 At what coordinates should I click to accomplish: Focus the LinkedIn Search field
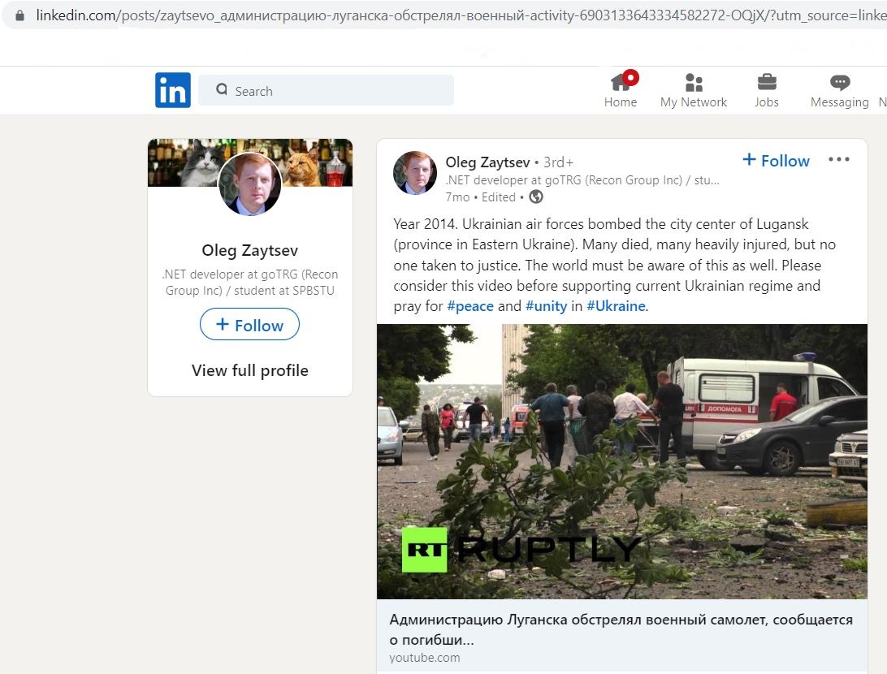click(x=326, y=90)
